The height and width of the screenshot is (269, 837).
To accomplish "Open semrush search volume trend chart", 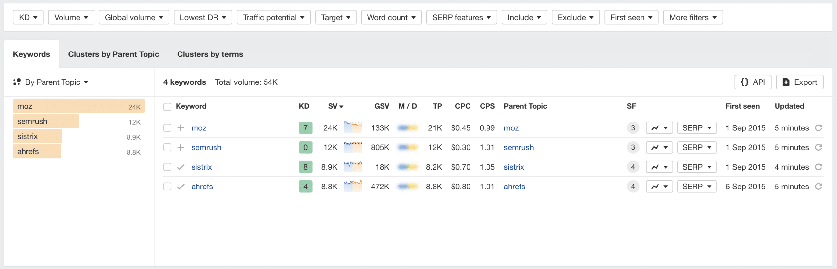I will tap(353, 147).
